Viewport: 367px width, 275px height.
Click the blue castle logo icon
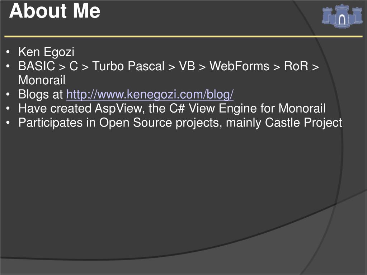point(342,16)
